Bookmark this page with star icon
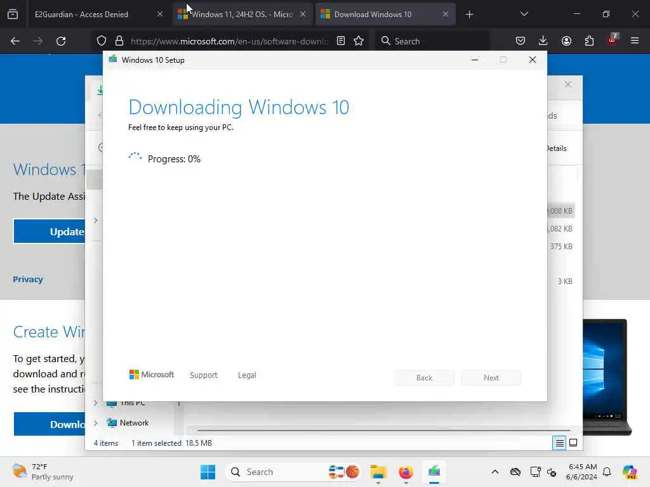This screenshot has height=487, width=650. [x=359, y=41]
